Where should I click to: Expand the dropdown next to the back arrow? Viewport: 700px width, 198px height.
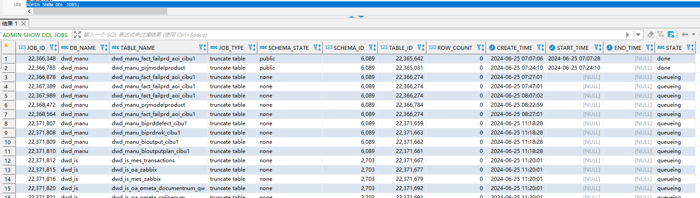pos(693,34)
